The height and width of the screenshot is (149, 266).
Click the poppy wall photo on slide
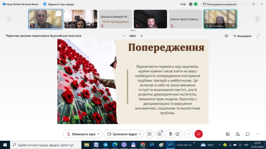tap(87, 82)
